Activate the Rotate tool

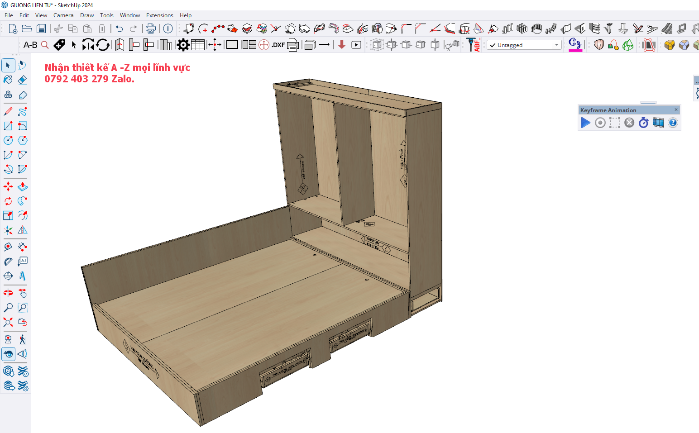[x=8, y=201]
